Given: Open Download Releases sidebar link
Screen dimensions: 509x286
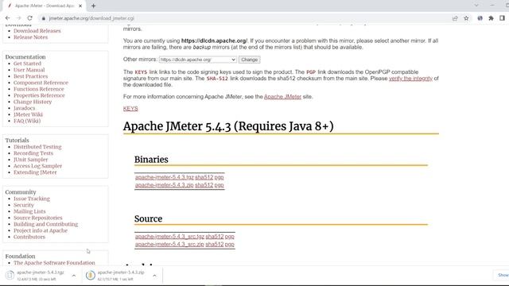Looking at the screenshot, I should point(37,31).
